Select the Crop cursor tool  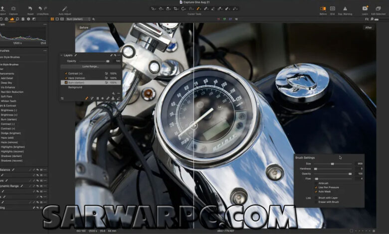[176, 8]
